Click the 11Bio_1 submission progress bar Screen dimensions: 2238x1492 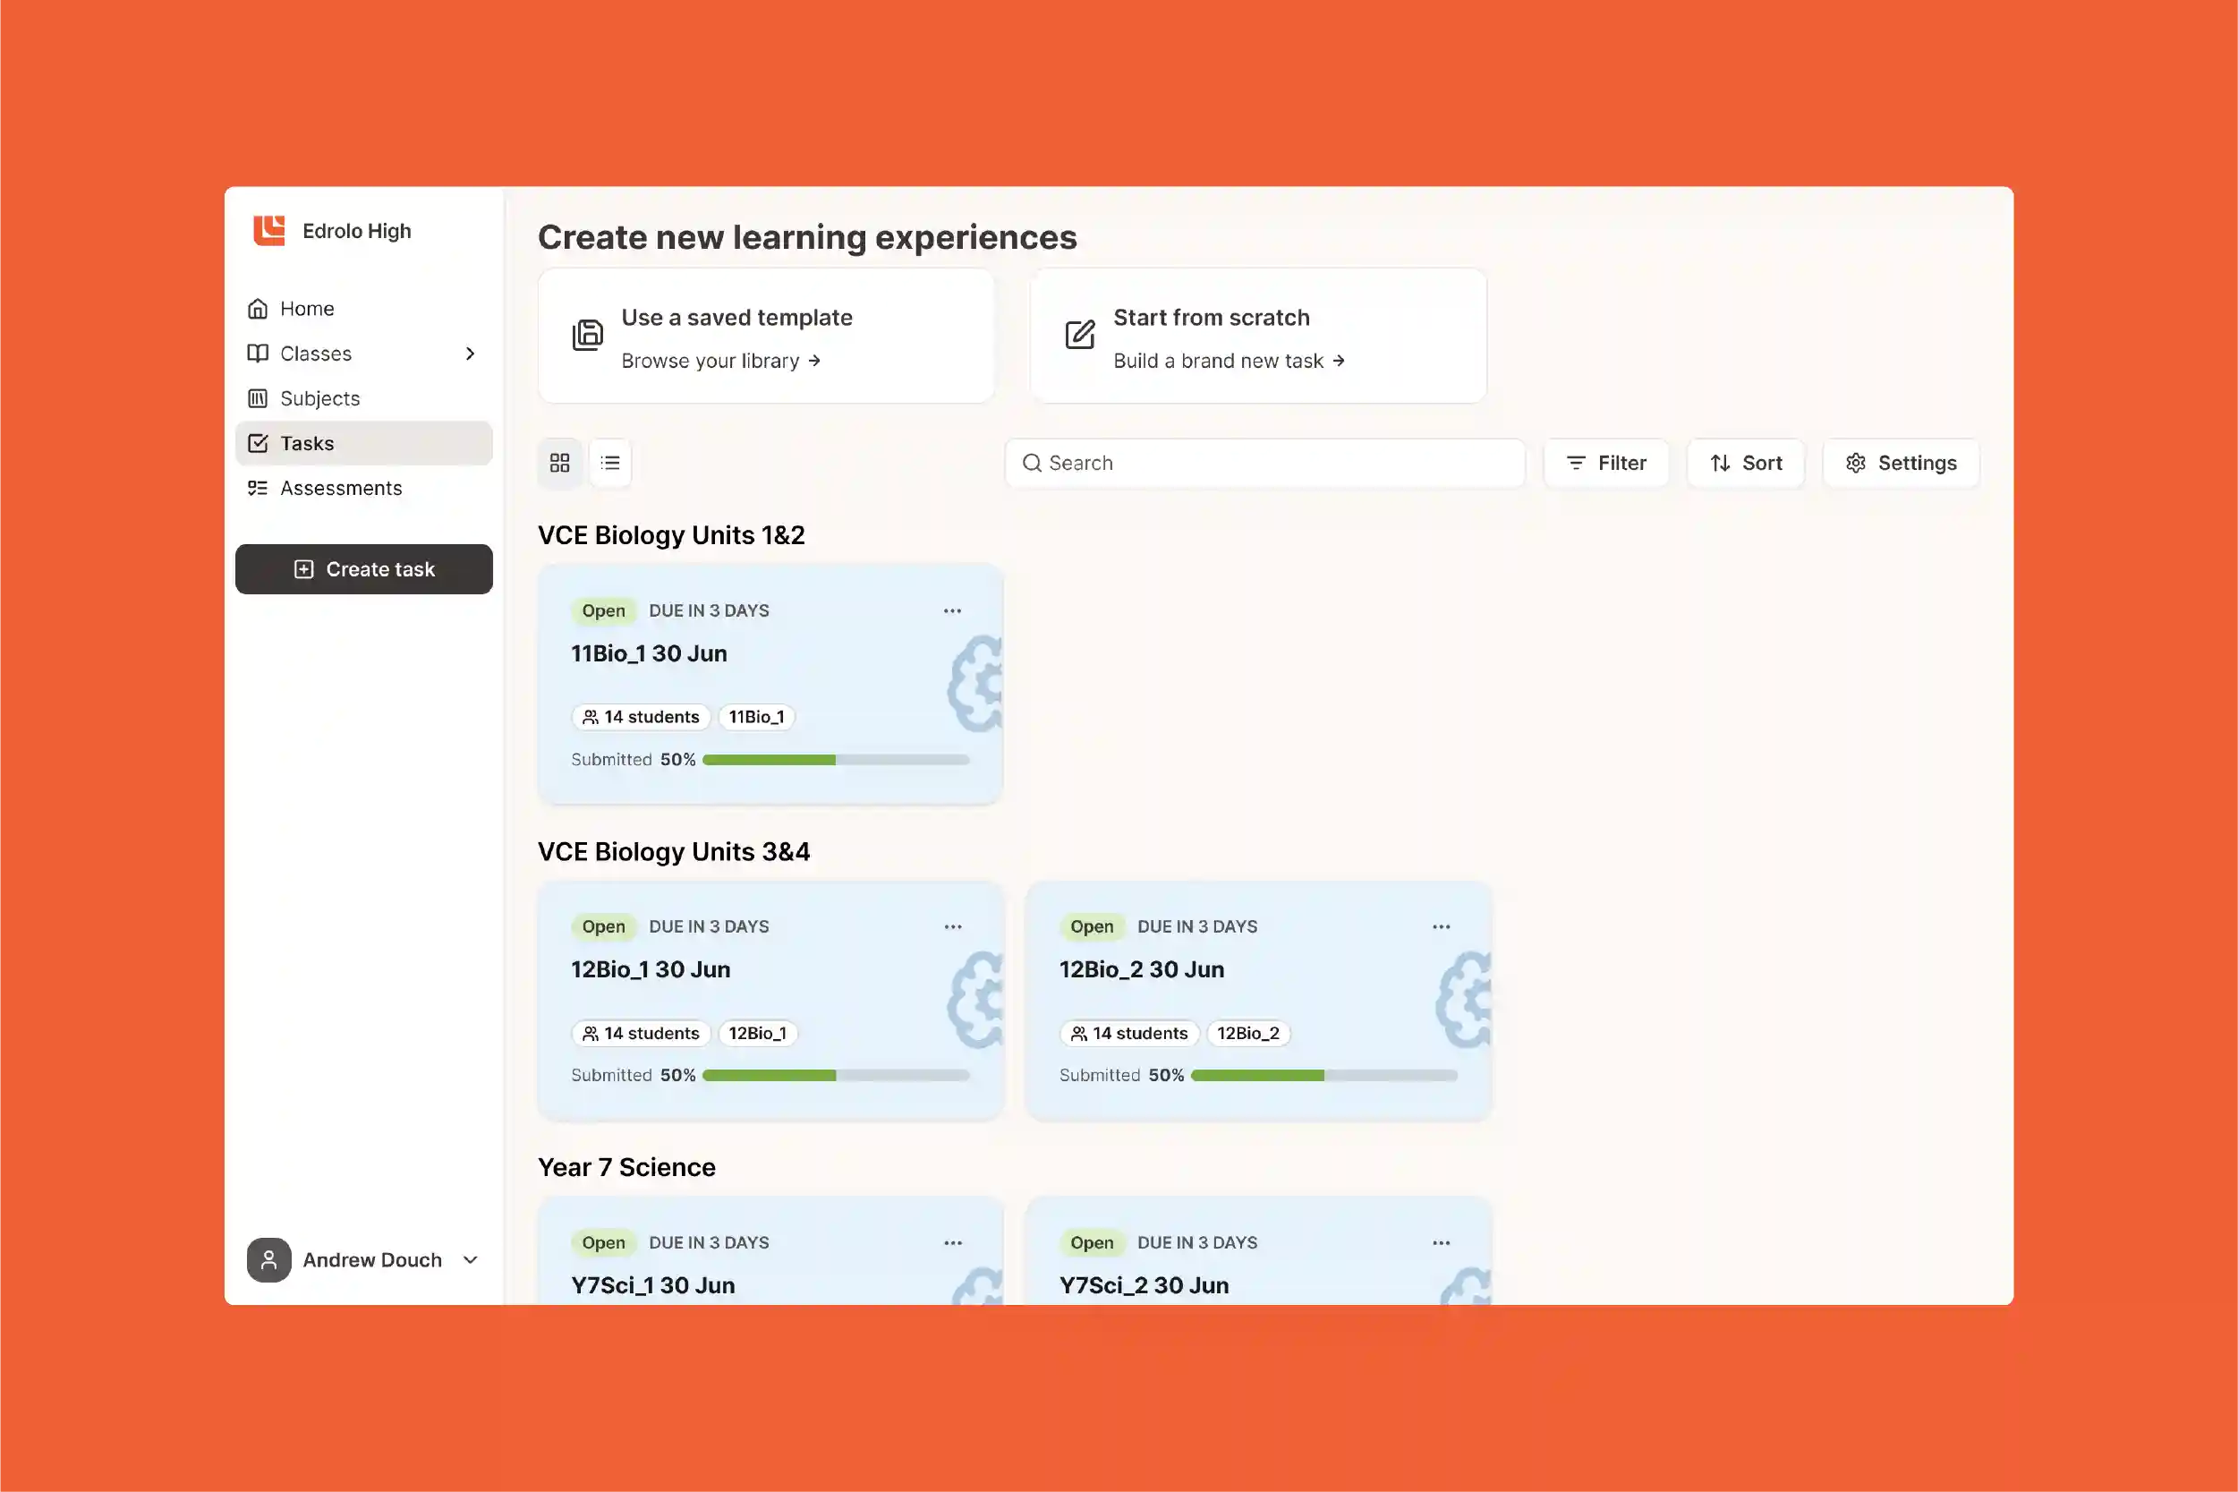point(836,759)
